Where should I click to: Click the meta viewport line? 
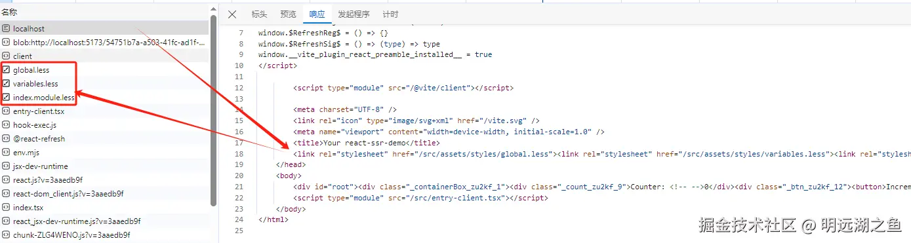coord(449,132)
